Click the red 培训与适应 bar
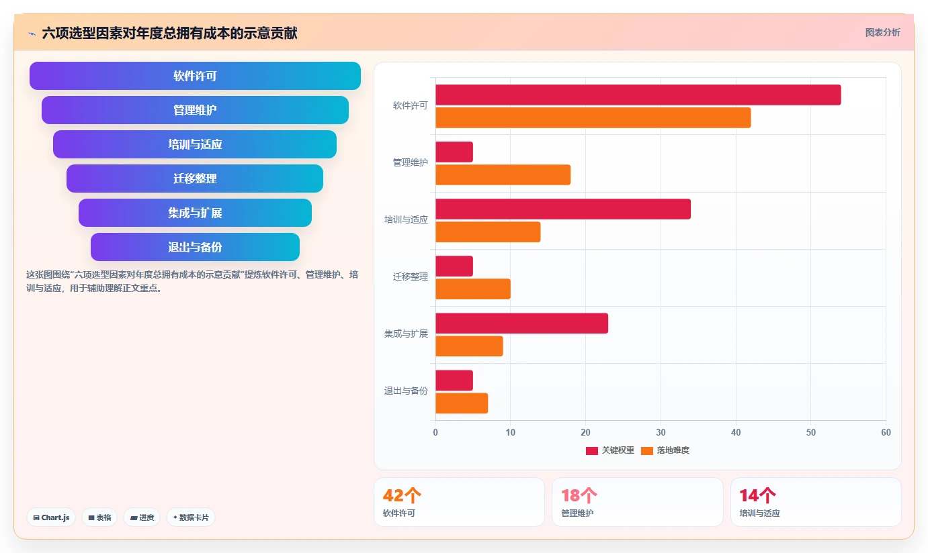This screenshot has width=928, height=553. tap(563, 209)
